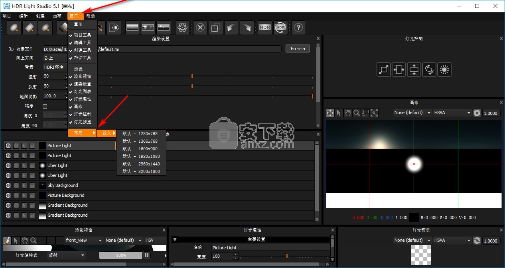Click the black color swatch below canvas

(414, 218)
